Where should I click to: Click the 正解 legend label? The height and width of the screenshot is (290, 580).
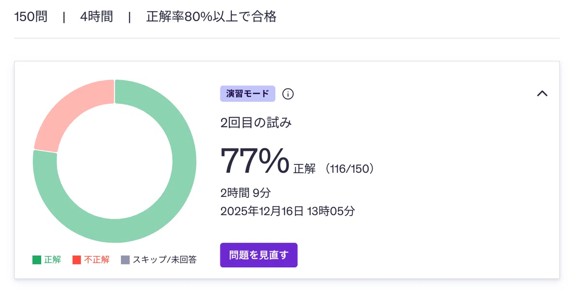pyautogui.click(x=52, y=260)
